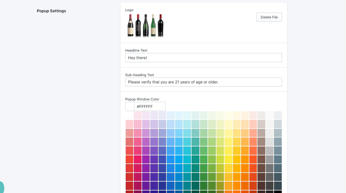Choose the teal green swatch
The height and width of the screenshot is (193, 346).
pos(196,159)
